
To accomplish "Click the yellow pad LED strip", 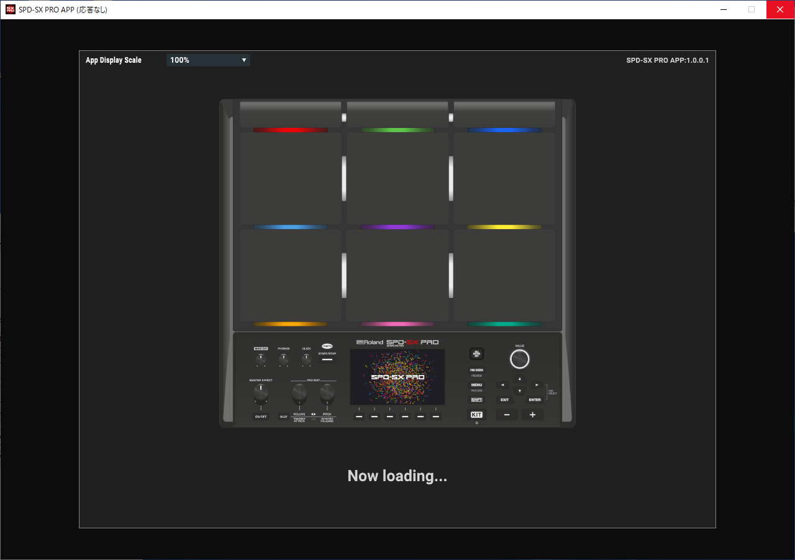I will [504, 227].
